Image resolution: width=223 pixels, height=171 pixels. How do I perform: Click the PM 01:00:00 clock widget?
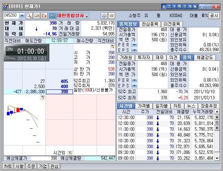[x=26, y=53]
